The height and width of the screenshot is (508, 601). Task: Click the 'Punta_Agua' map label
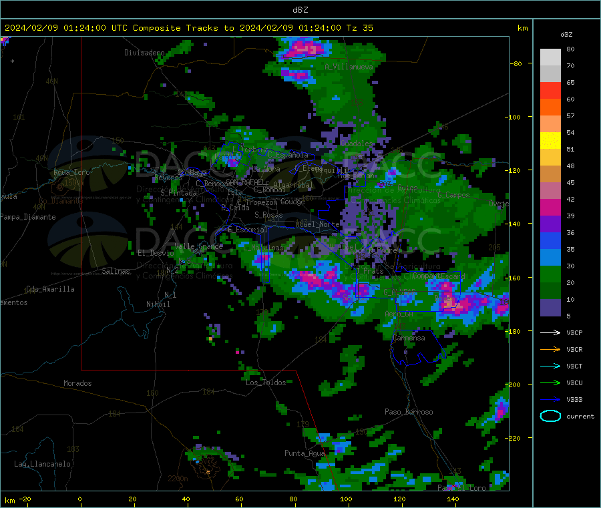(305, 453)
